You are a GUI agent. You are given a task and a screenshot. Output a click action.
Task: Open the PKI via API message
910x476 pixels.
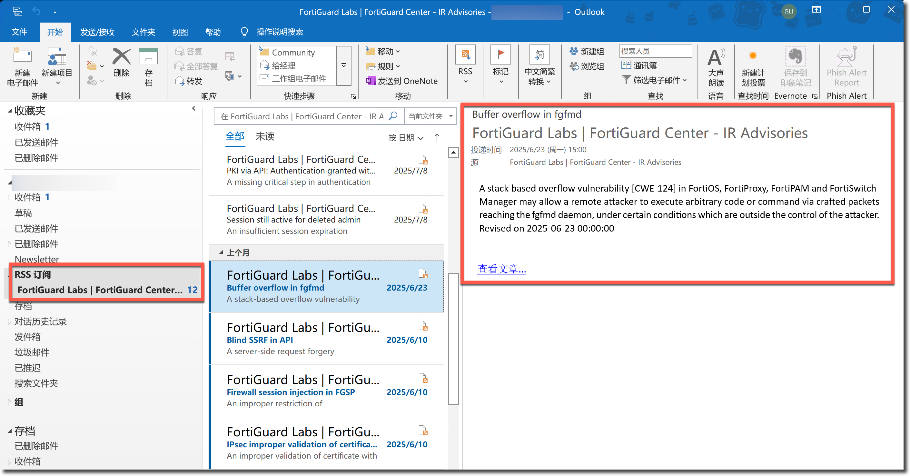tap(326, 171)
